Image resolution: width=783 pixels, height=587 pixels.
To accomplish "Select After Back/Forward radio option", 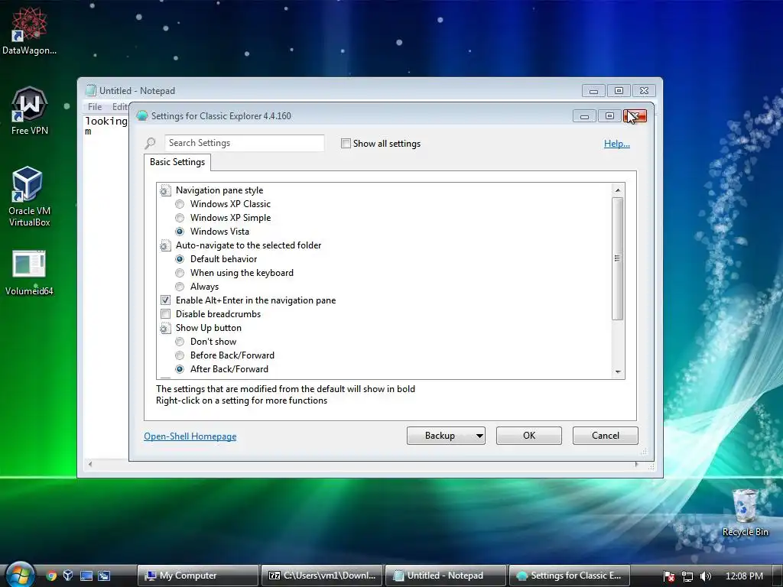I will tap(180, 369).
